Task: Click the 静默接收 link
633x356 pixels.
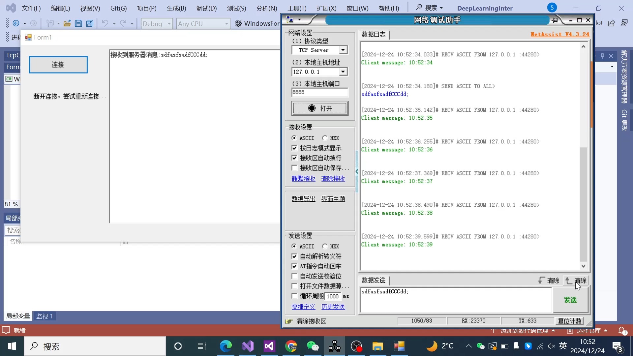Action: click(303, 179)
